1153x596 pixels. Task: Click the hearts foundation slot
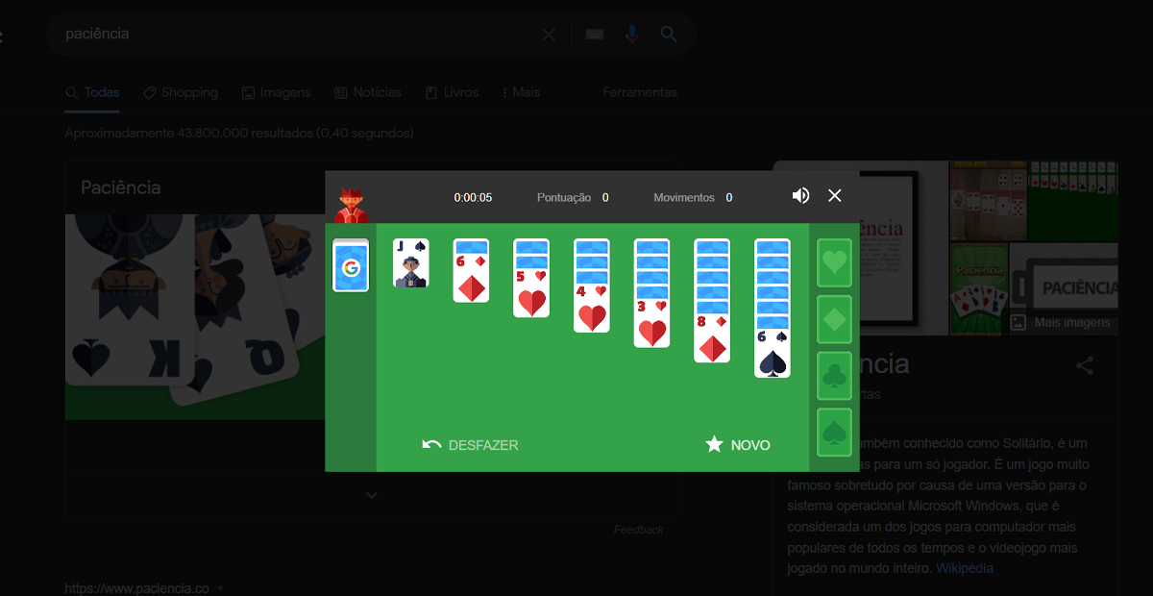(x=834, y=263)
